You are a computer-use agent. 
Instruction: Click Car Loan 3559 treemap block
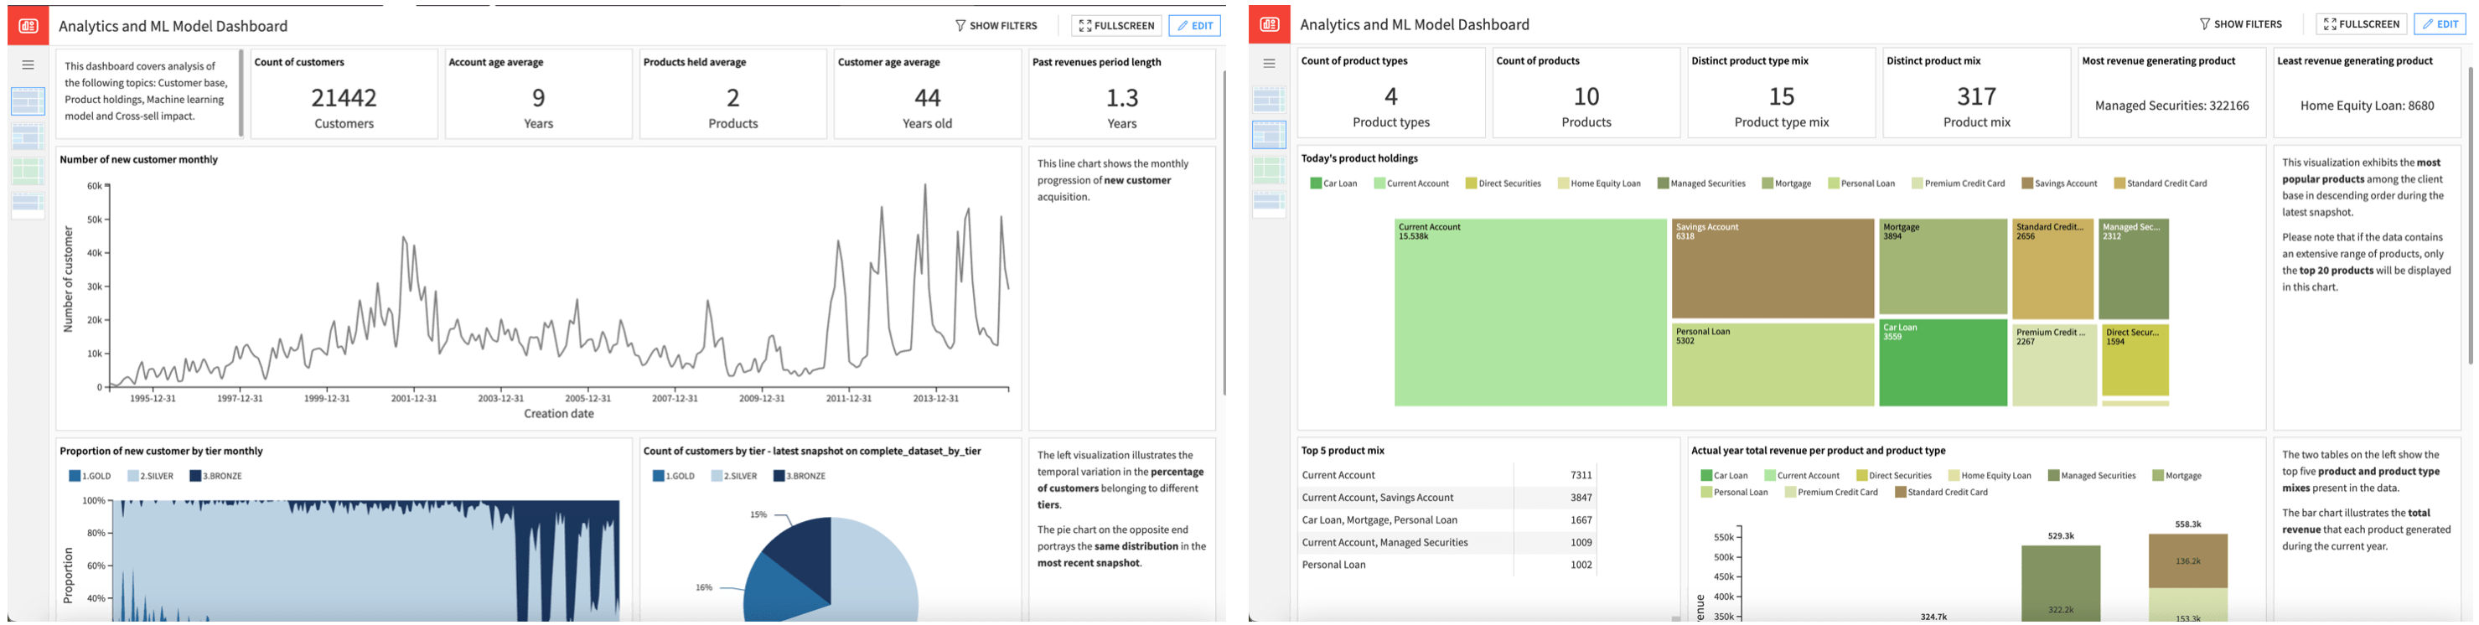1943,363
